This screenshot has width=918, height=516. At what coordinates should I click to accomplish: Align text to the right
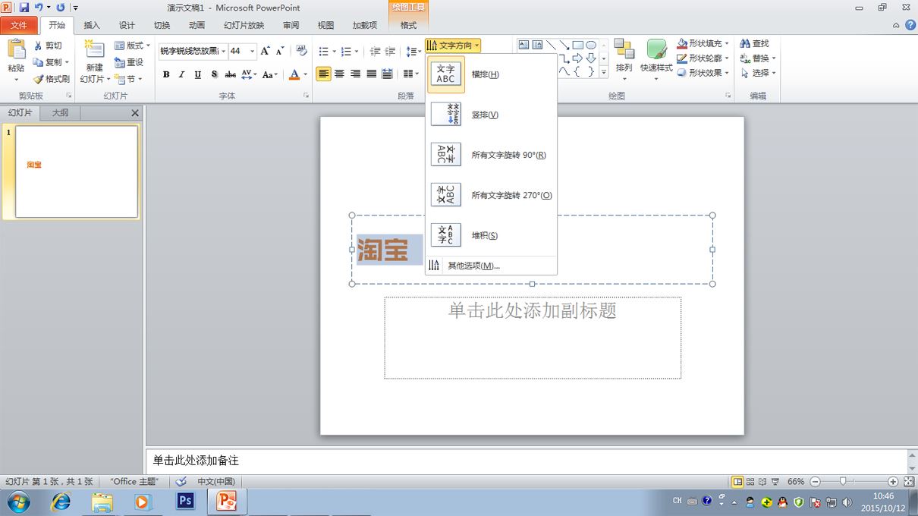tap(356, 74)
